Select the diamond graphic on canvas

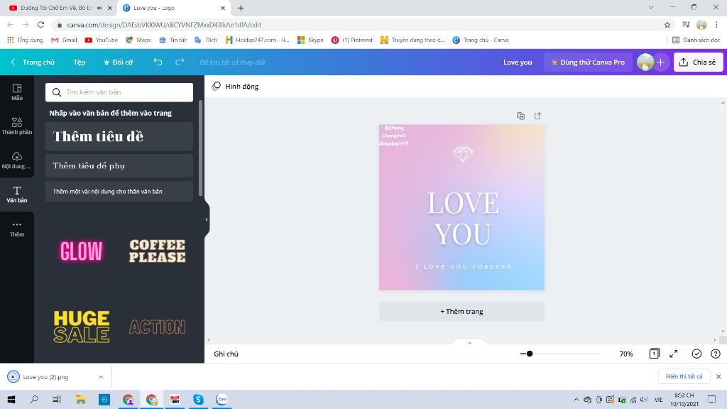pos(463,154)
